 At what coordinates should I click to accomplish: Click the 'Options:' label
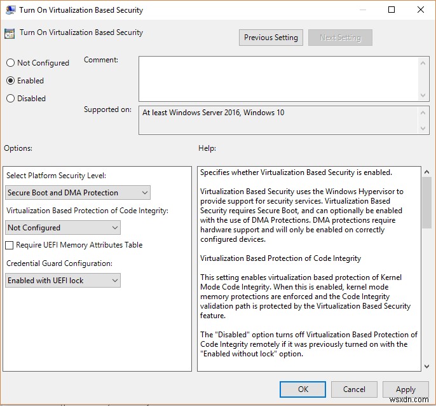[18, 148]
